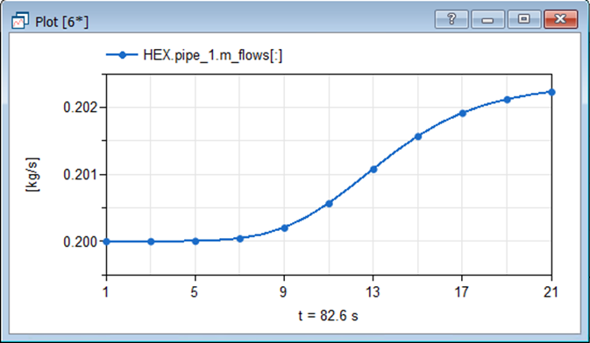Click the 0.200 y-axis tick label
This screenshot has height=343, width=590.
[x=80, y=242]
